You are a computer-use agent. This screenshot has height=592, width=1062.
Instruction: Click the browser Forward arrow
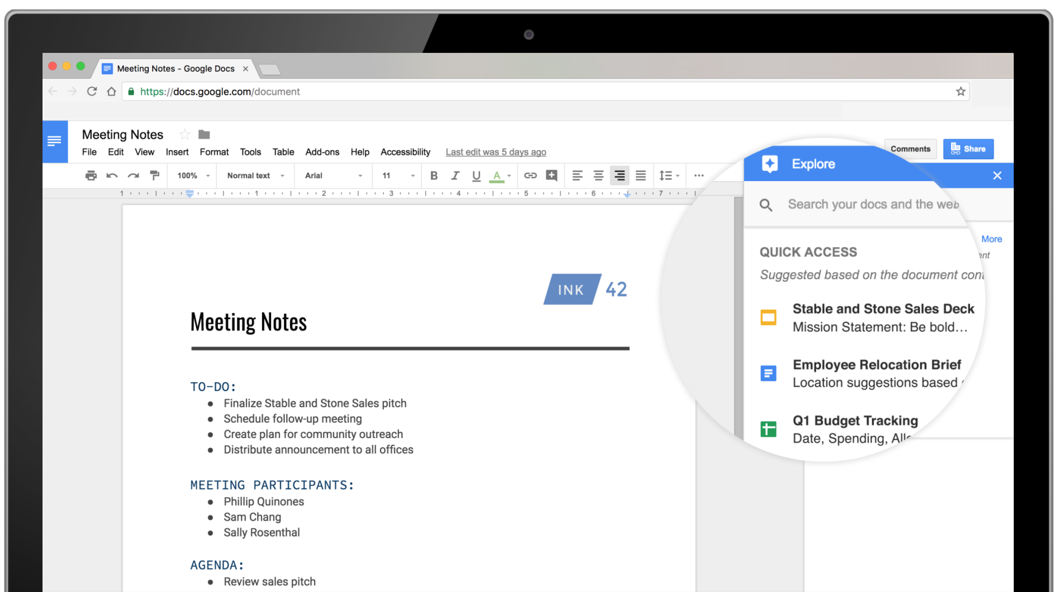click(72, 91)
